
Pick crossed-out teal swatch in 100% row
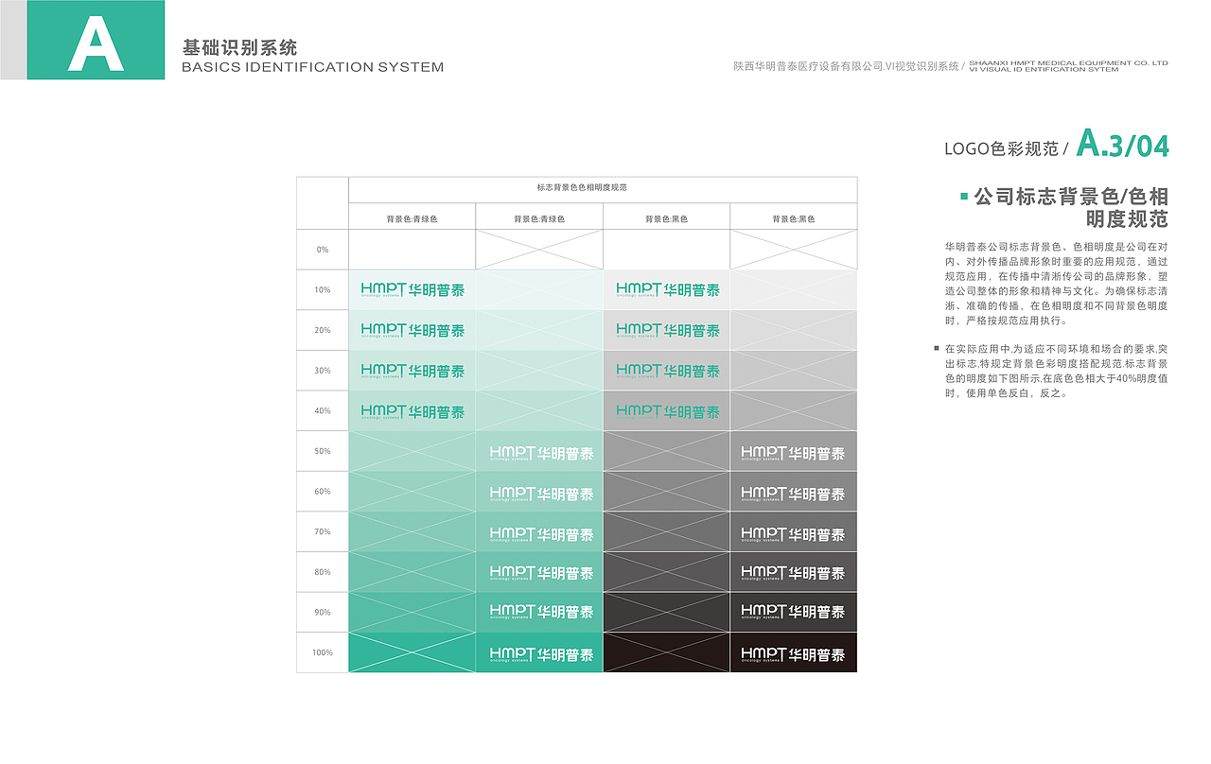(x=412, y=652)
